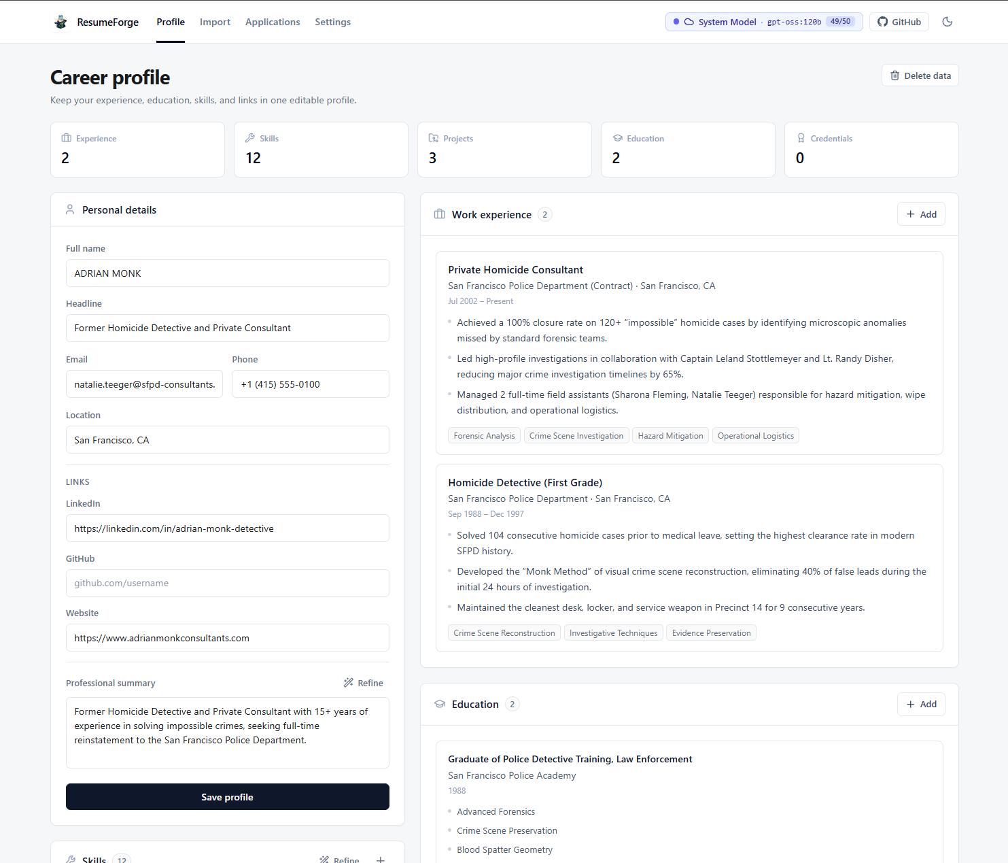Click the "Hazard Mitigation" tag
The height and width of the screenshot is (863, 1008).
[670, 436]
